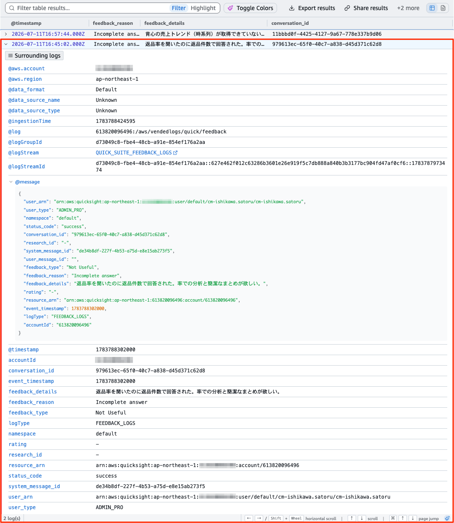Click the Share results link icon
The width and height of the screenshot is (454, 523).
coord(347,8)
